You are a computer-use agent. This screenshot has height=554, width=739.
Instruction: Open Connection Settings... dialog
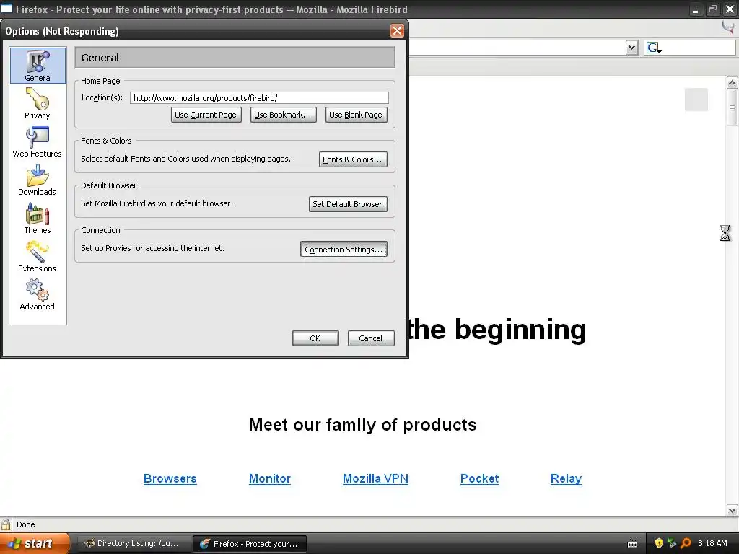[x=344, y=249]
